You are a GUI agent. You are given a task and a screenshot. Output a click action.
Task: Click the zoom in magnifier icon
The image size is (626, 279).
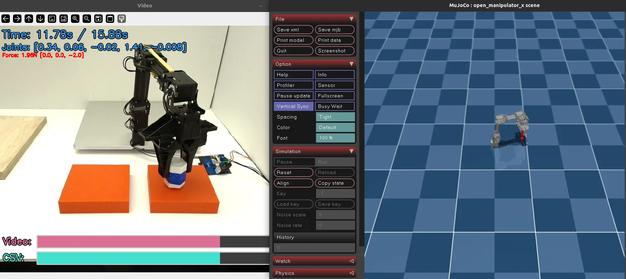pos(75,19)
